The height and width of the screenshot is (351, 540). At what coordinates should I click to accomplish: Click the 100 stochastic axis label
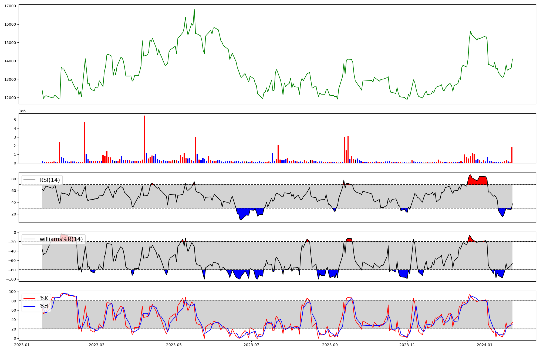pyautogui.click(x=13, y=292)
